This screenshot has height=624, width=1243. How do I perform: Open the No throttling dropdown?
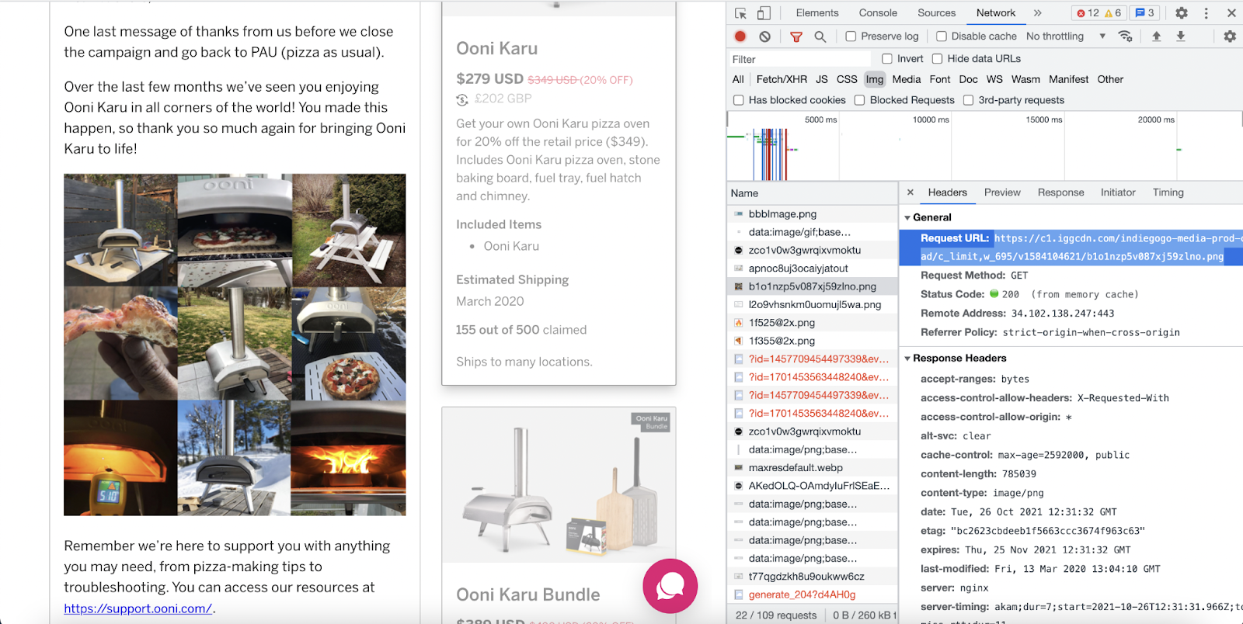tap(1065, 36)
